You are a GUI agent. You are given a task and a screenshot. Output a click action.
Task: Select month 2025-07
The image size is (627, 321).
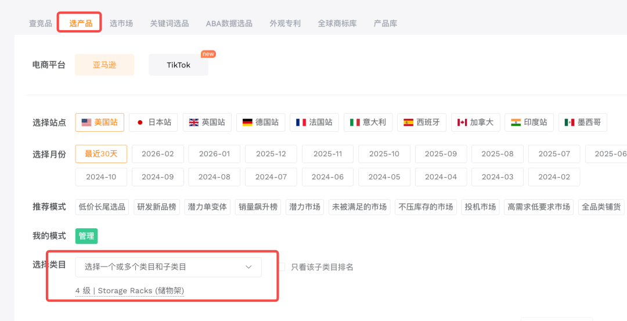pos(554,154)
